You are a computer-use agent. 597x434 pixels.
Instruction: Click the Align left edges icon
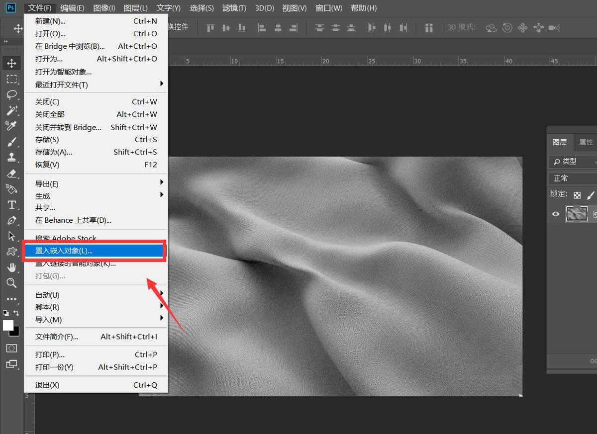point(262,28)
